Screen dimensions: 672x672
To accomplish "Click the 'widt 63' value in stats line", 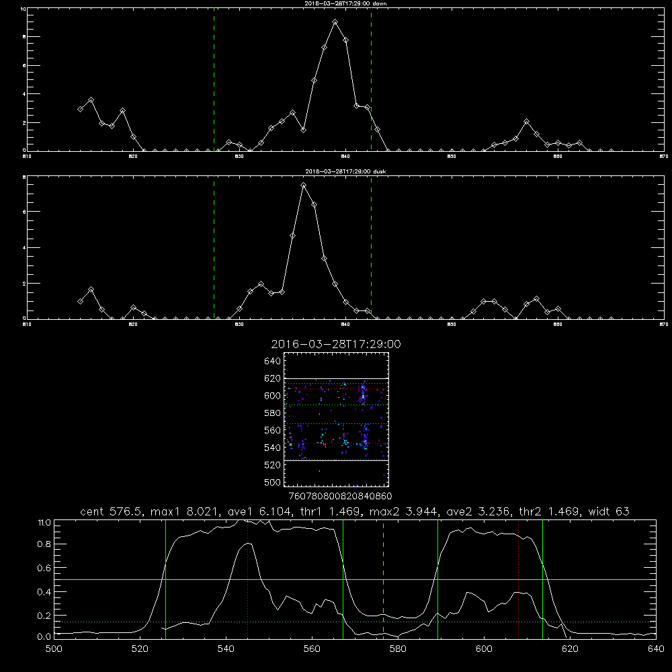I will (609, 511).
